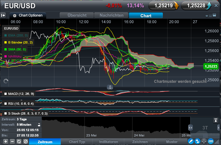Click the 24 Mai label in navigator
Image resolution: width=221 pixels, height=145 pixels.
click(139, 135)
